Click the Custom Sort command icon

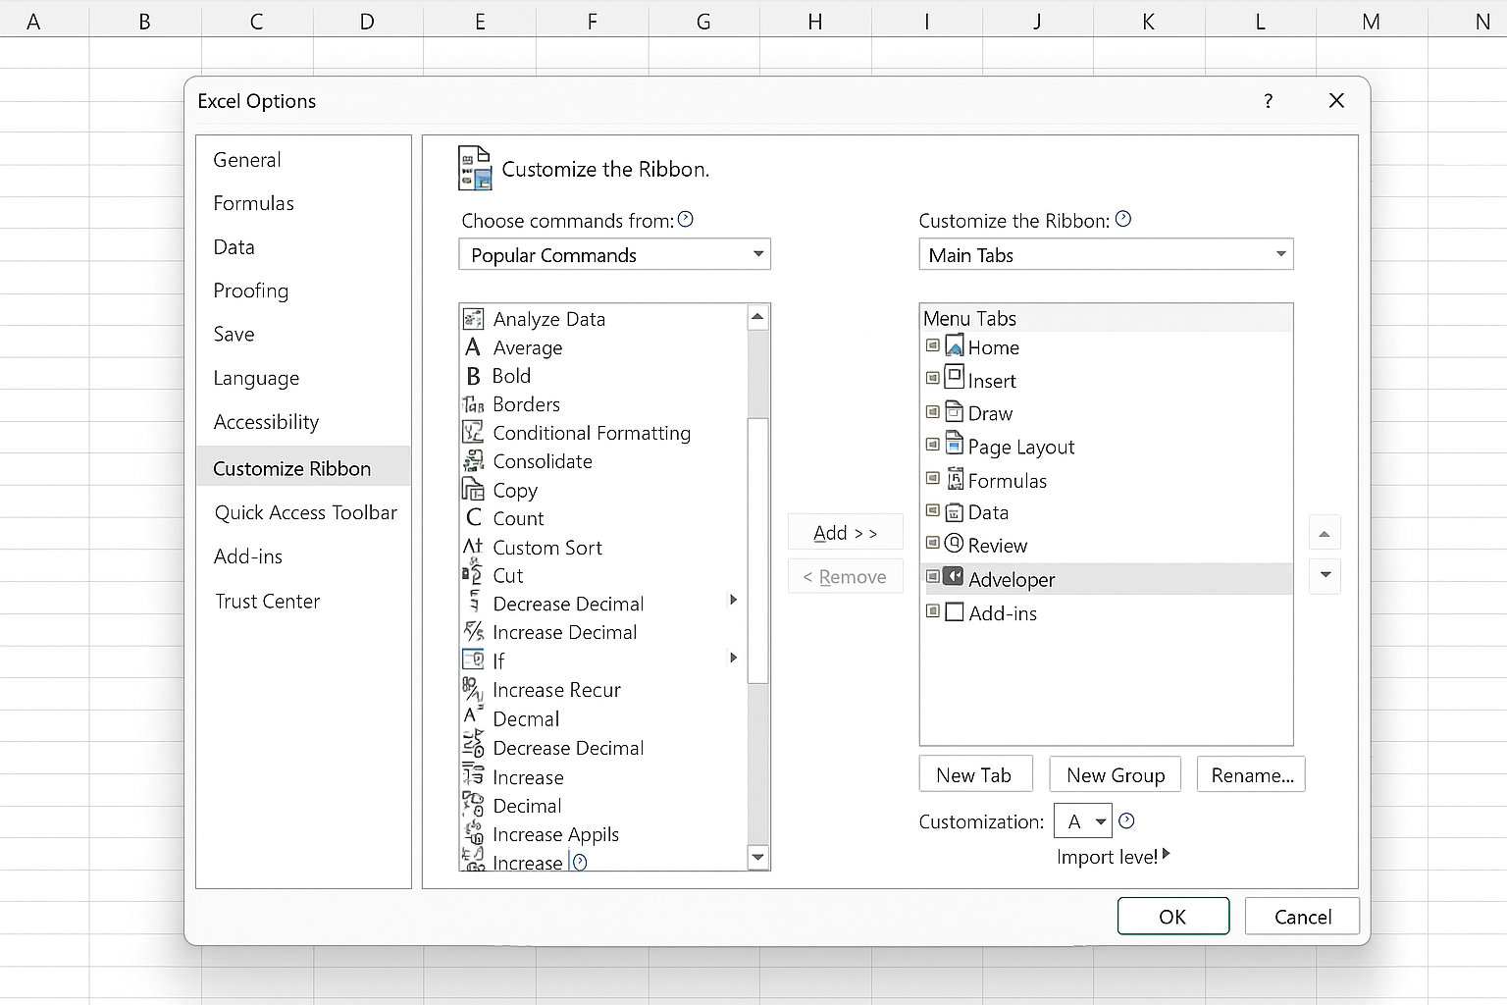(473, 547)
